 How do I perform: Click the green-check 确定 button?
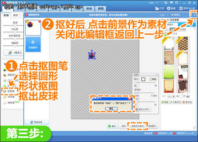coord(112,126)
